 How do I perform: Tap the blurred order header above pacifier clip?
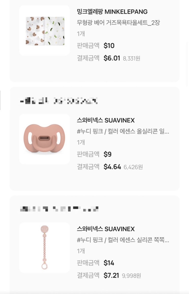click(x=59, y=209)
